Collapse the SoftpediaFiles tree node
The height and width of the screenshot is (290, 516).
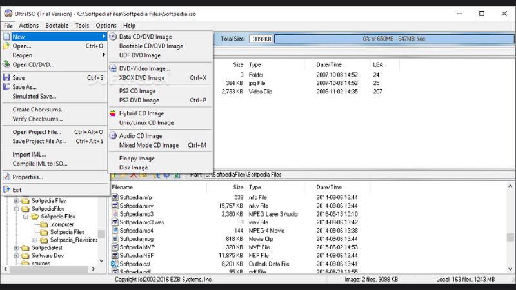(x=16, y=209)
